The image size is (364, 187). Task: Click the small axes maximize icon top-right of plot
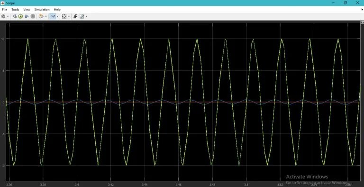point(362,22)
